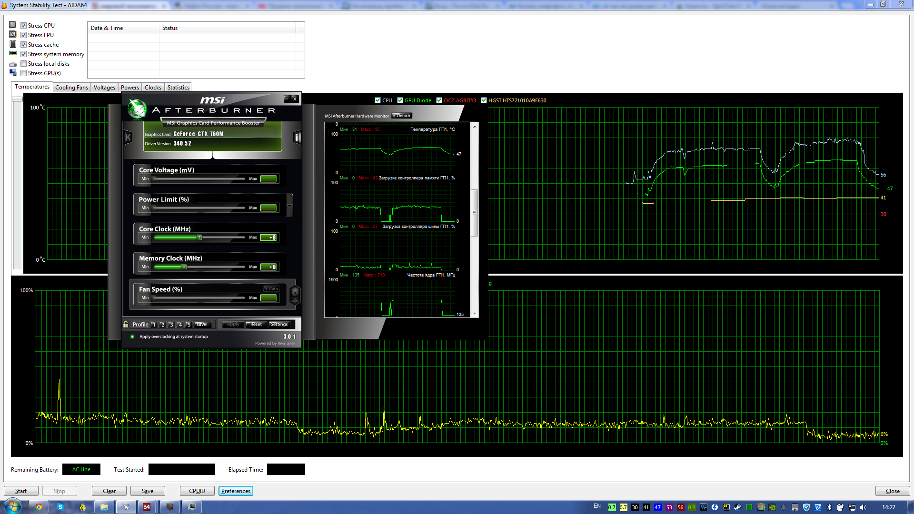The height and width of the screenshot is (514, 914).
Task: Check the Stress local disks option
Action: [23, 64]
